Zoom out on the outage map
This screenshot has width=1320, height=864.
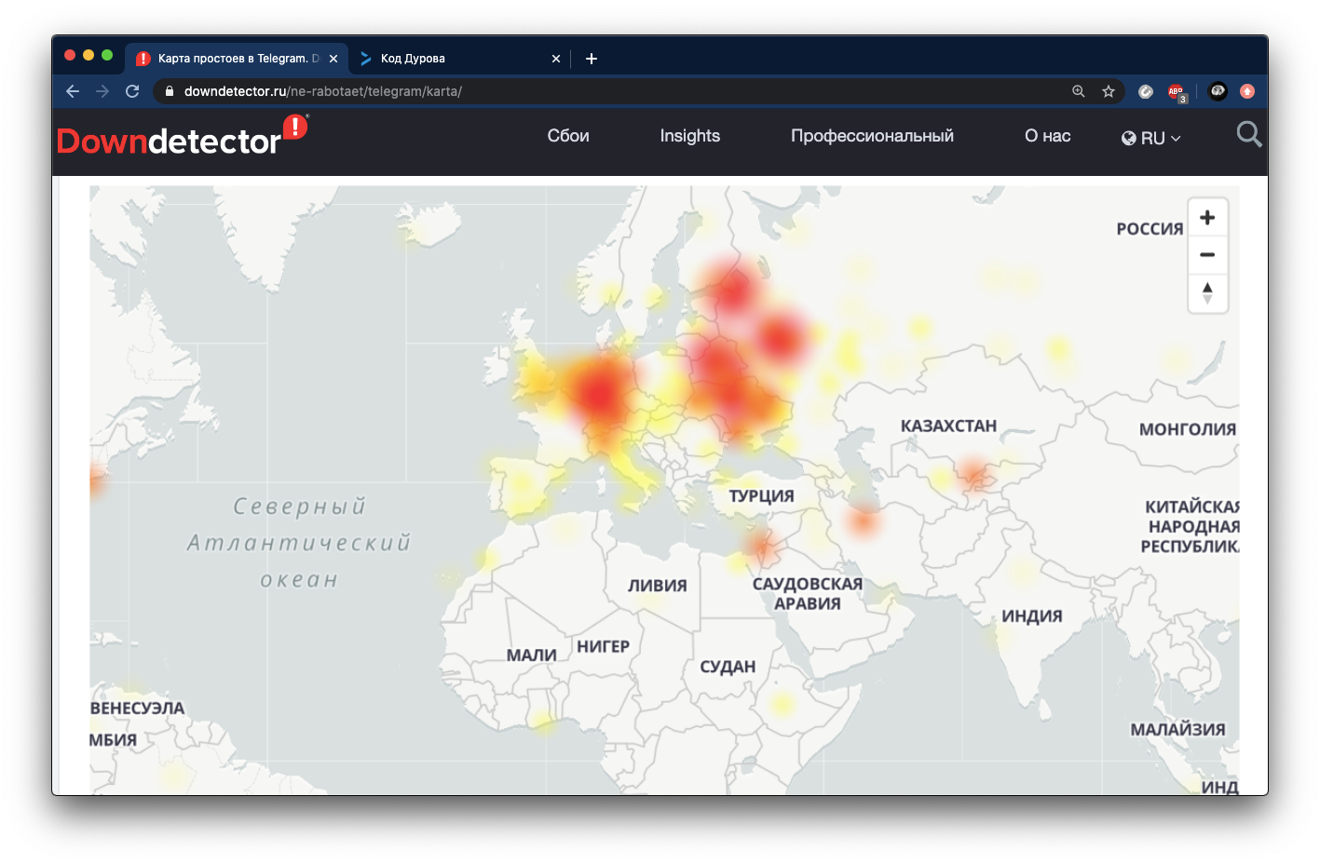click(x=1207, y=255)
